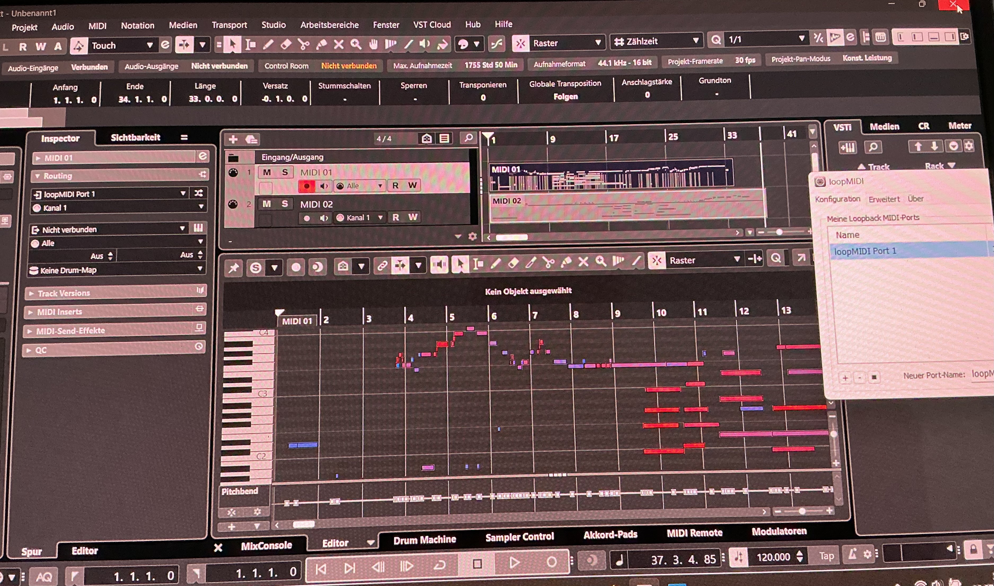Click the key editor horizontal zoom slider
994x586 pixels.
802,511
